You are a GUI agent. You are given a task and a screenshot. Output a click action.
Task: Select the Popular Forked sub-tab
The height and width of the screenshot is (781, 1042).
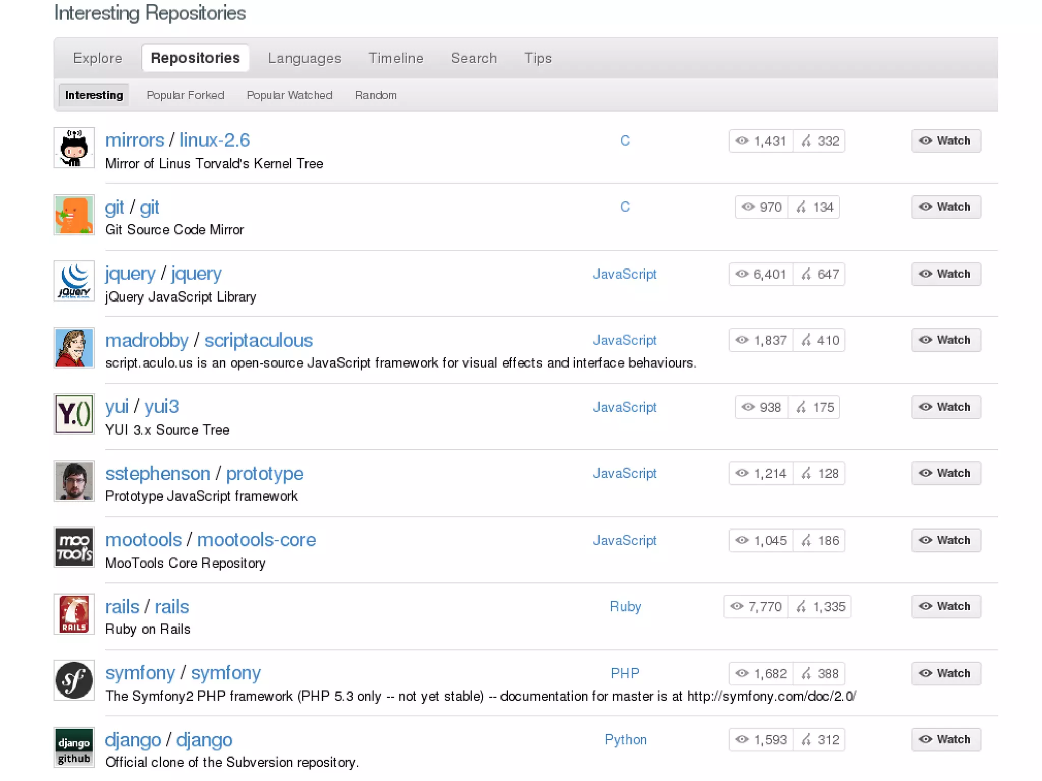[x=185, y=95]
